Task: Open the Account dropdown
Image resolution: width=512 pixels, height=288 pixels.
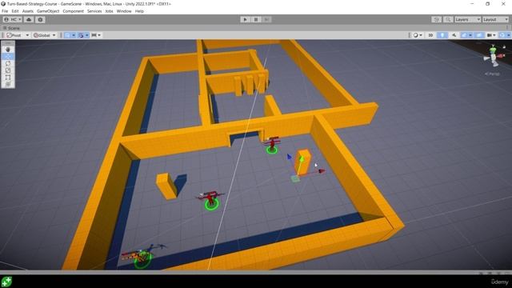Action: coord(13,19)
